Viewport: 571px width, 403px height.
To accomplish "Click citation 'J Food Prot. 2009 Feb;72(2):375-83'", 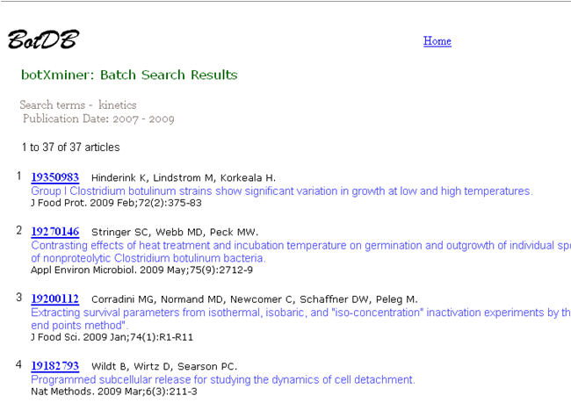I will pos(116,203).
